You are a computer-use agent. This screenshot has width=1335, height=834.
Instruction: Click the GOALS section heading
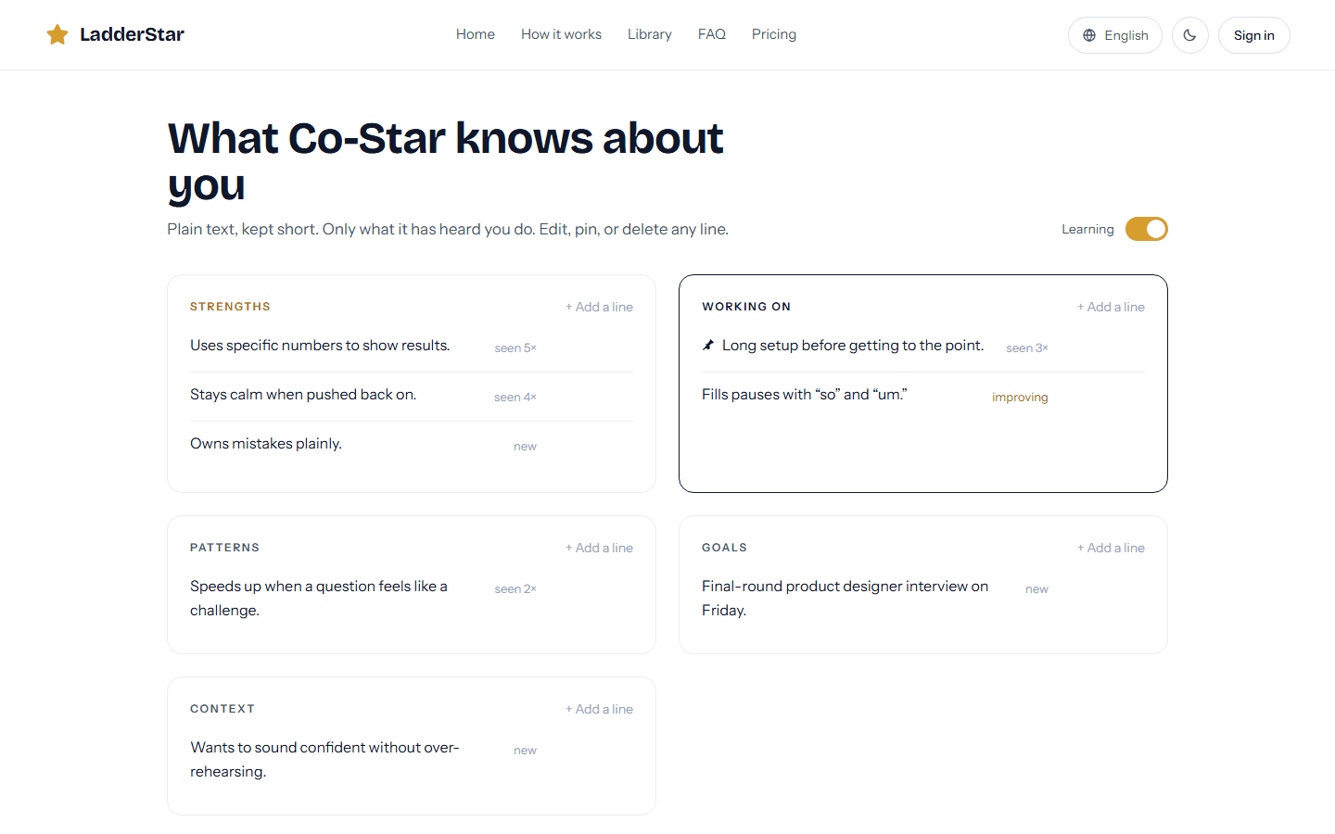point(725,548)
